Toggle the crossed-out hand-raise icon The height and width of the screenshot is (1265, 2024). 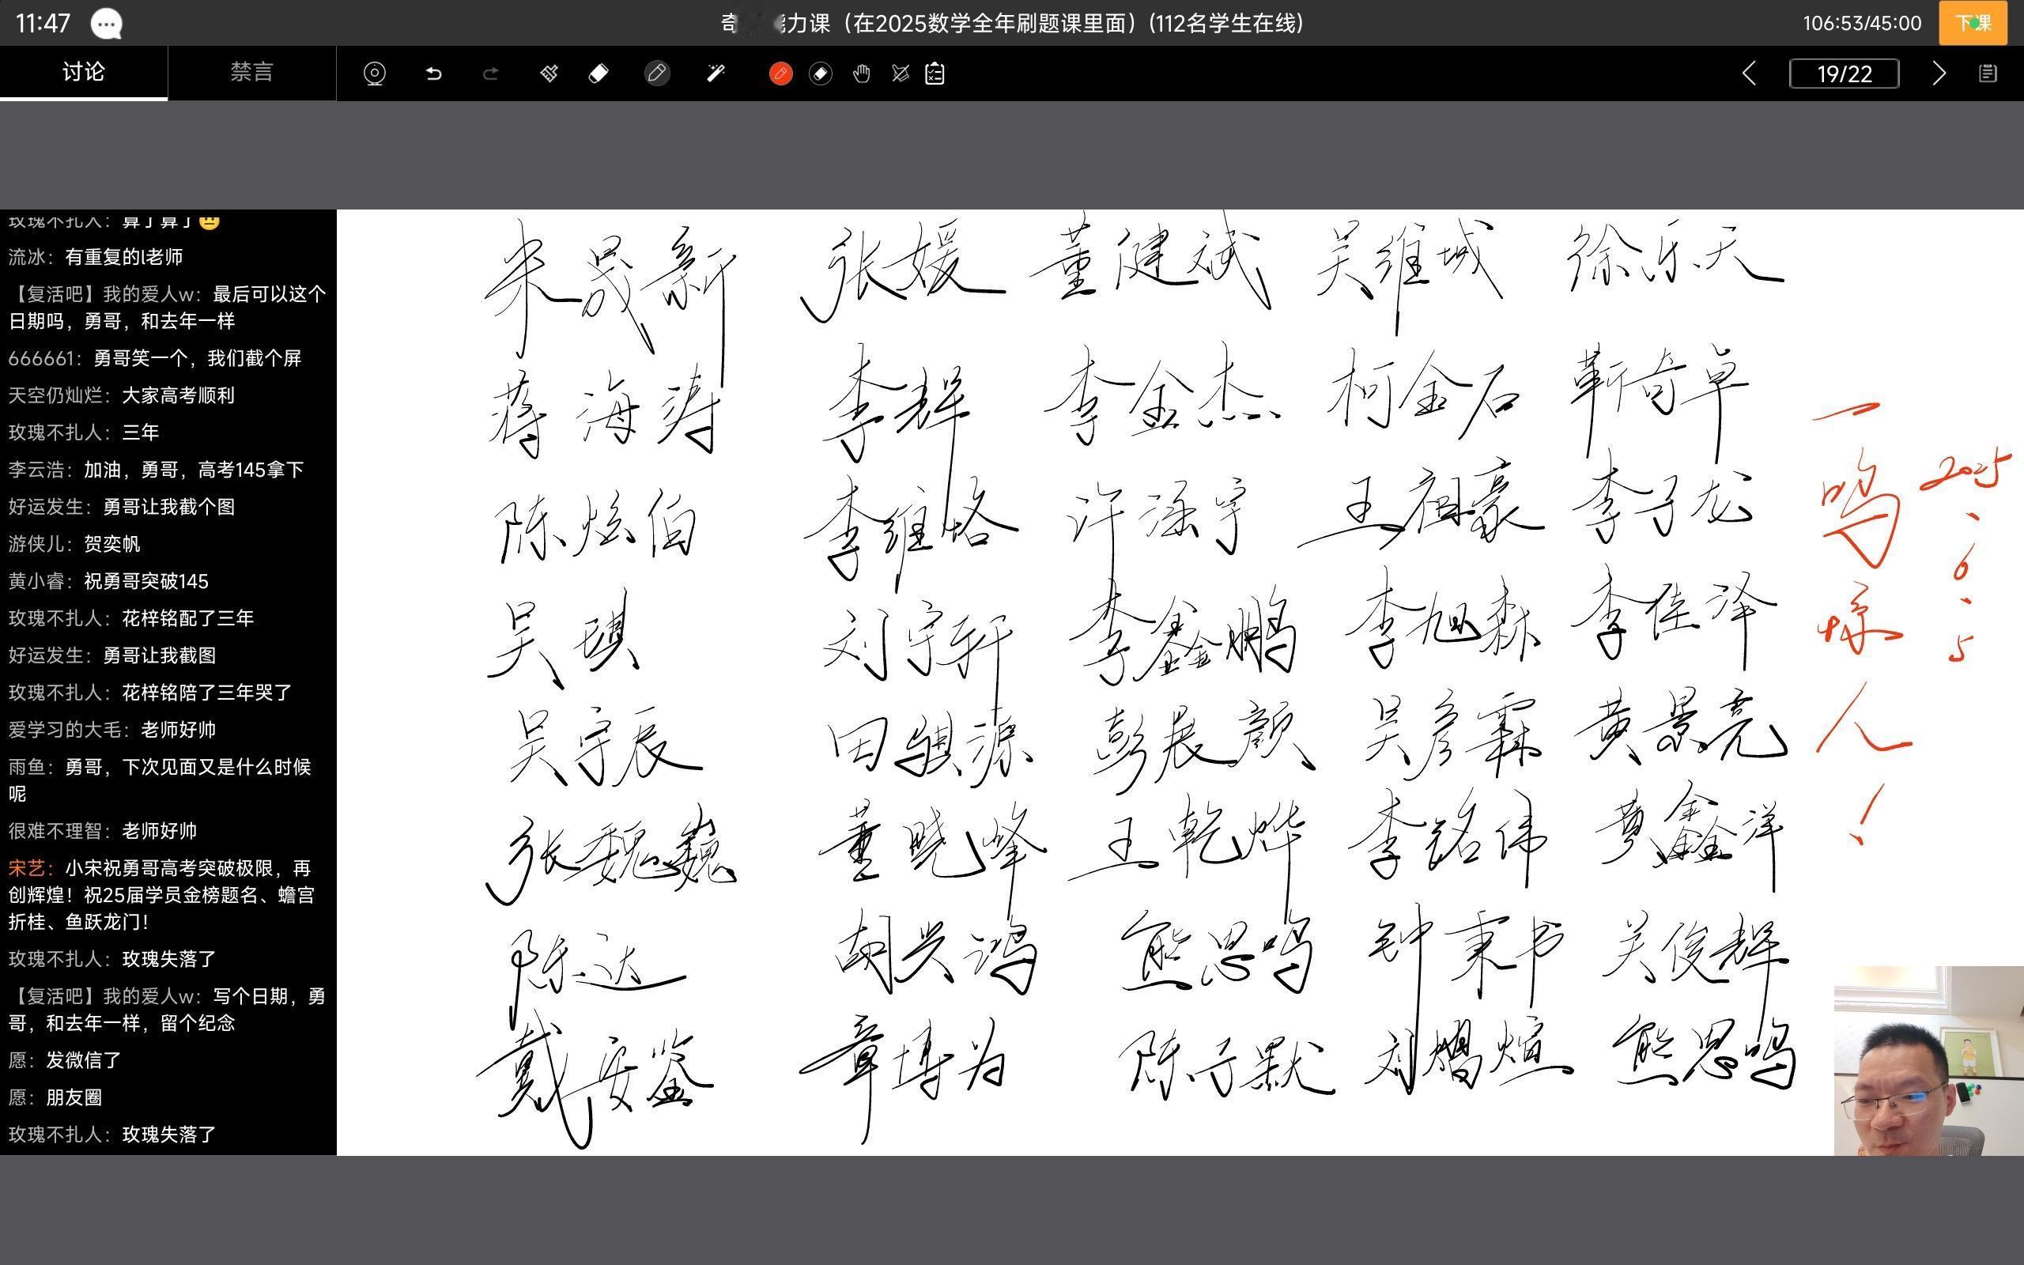(901, 74)
